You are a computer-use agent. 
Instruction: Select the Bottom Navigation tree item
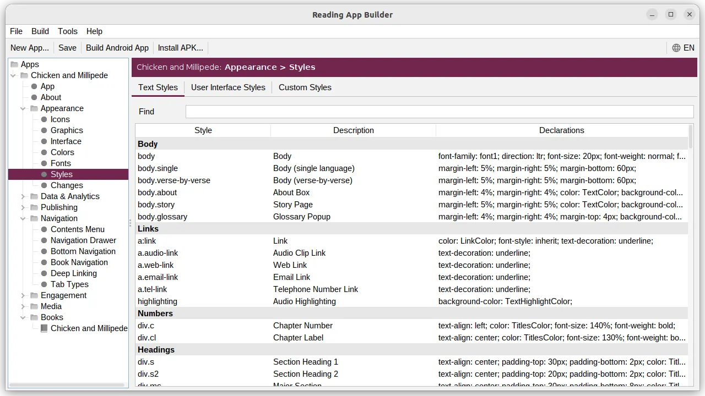pyautogui.click(x=83, y=251)
